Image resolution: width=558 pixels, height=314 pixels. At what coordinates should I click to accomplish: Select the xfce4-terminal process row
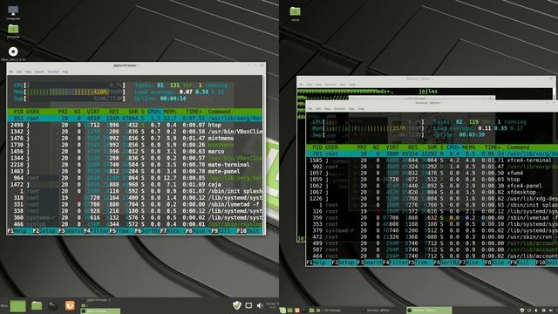point(432,160)
